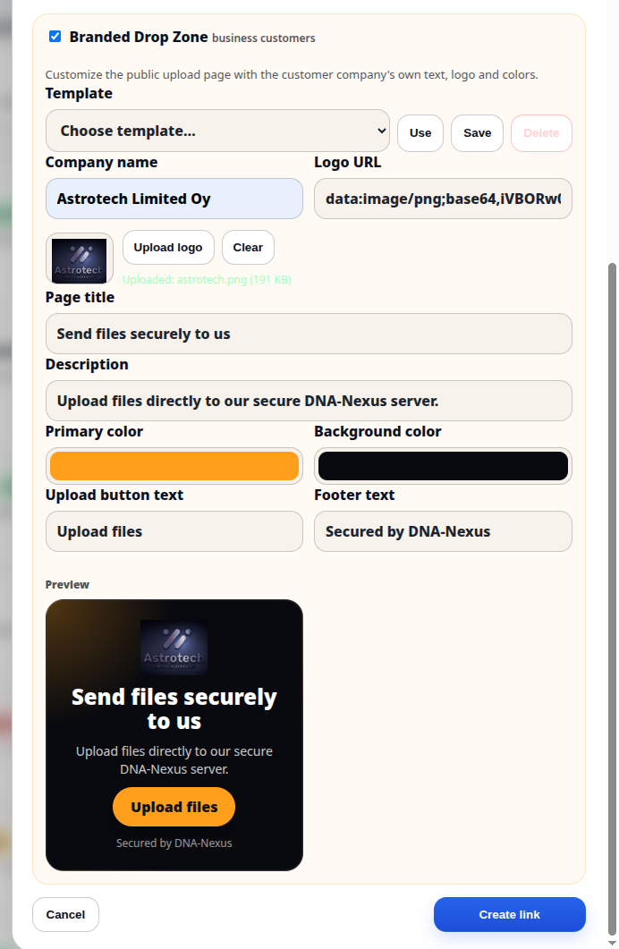Select the 'Uploaded: astrotech.png (191 KB)' status text

[x=207, y=280]
